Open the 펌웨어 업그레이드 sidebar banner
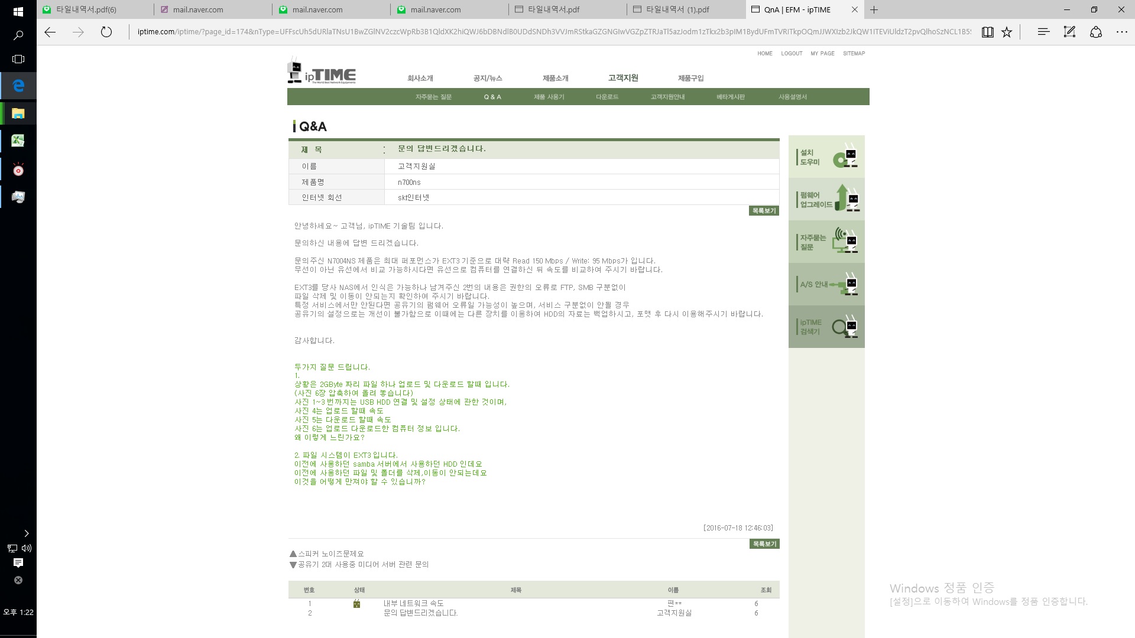 click(x=826, y=199)
